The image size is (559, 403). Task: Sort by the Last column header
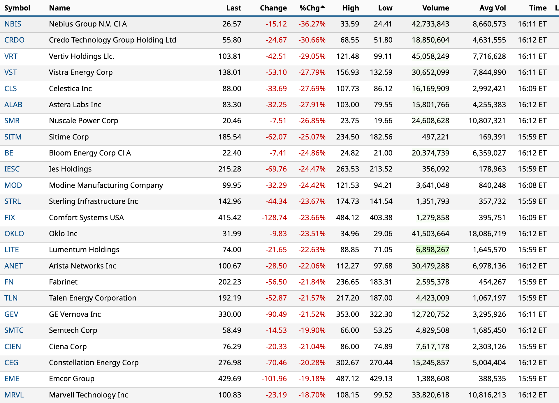coord(233,8)
